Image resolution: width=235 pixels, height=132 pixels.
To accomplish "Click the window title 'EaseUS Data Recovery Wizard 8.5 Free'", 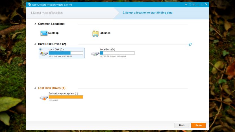I will 52,5.
